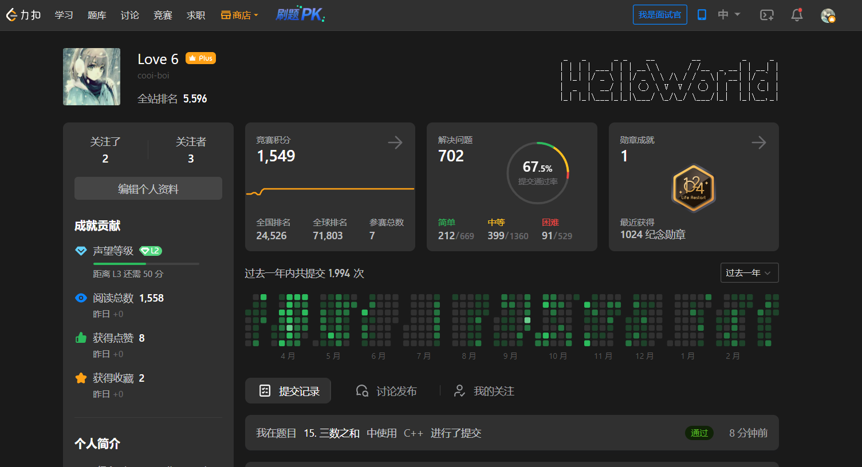Click the 10月 heatmap month label
The height and width of the screenshot is (467, 862).
tap(558, 356)
